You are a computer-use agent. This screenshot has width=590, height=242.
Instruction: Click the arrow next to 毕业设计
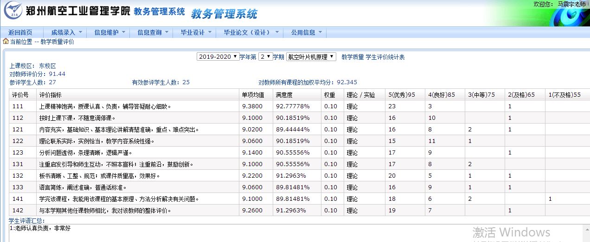point(210,32)
